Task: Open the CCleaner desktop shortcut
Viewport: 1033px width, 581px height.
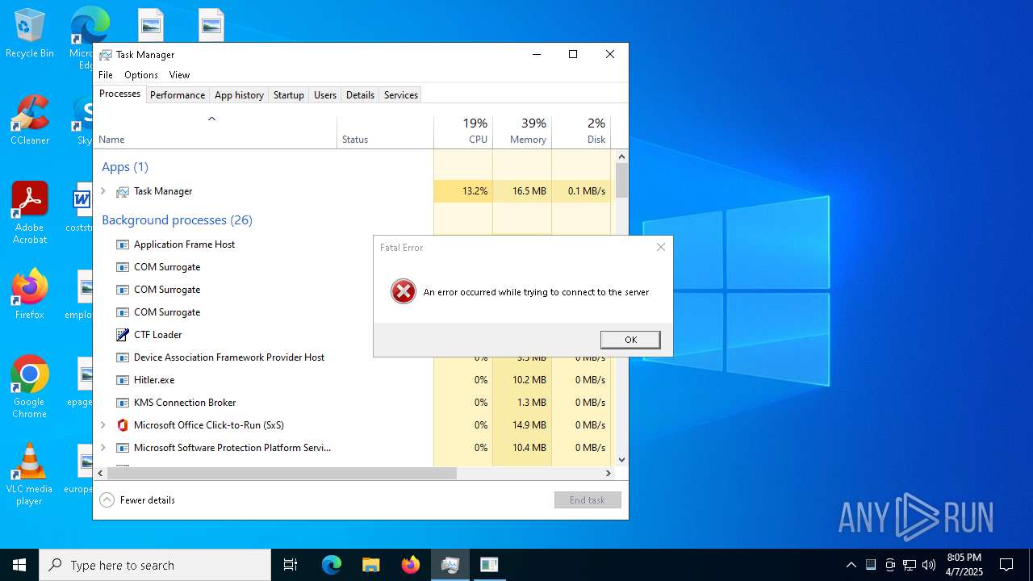Action: [x=29, y=120]
